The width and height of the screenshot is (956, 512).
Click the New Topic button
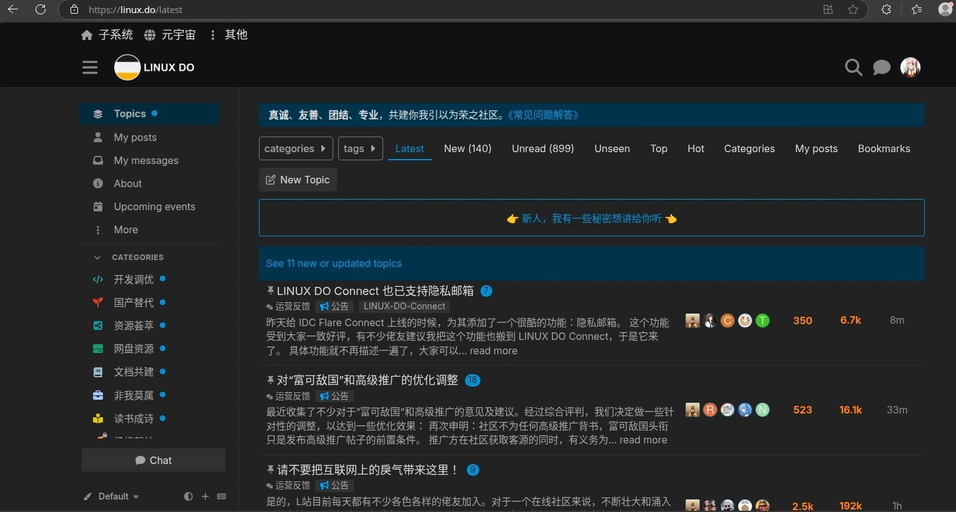298,180
